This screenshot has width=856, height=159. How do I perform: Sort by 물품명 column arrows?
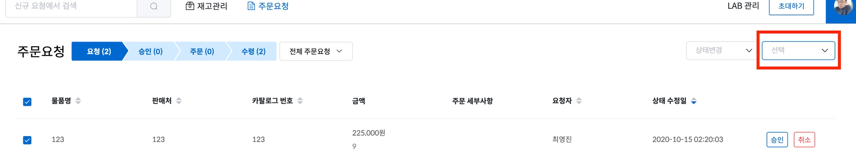(78, 101)
